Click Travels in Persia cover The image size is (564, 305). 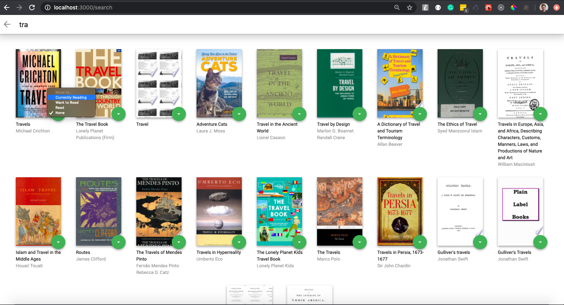click(x=400, y=211)
